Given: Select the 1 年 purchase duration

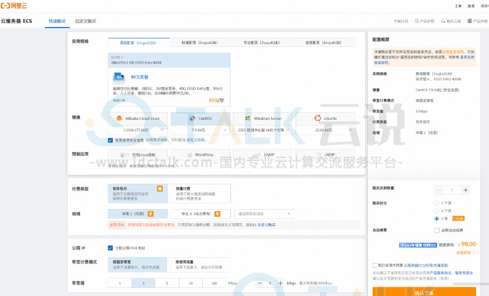Looking at the screenshot, I should [437, 218].
